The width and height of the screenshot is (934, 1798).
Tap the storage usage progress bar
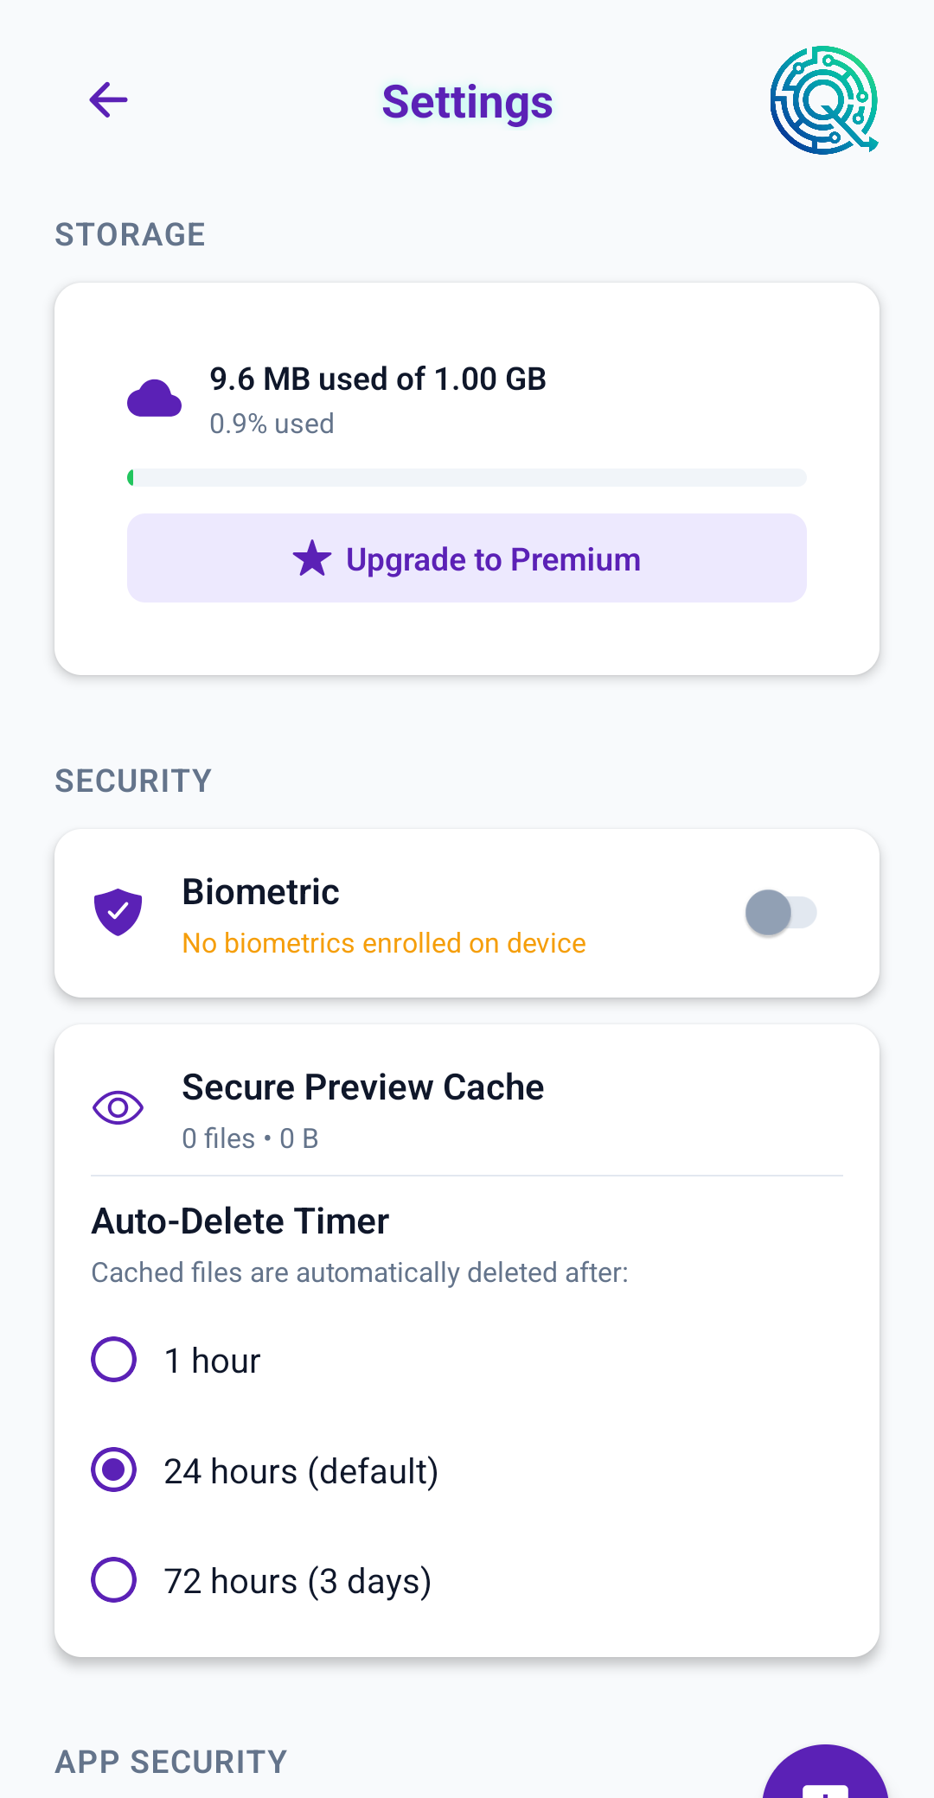(467, 478)
